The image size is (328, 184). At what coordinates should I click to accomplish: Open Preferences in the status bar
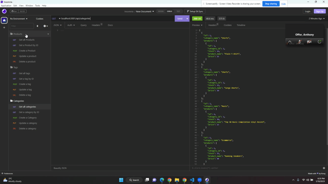7,174
